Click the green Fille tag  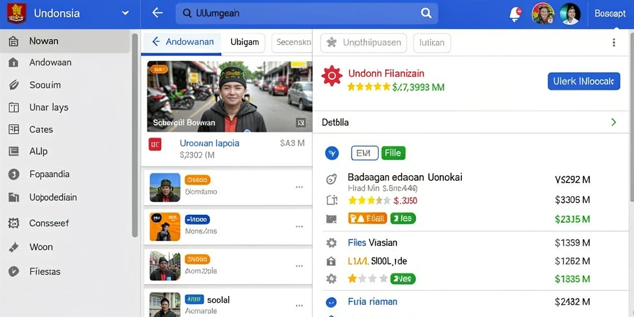click(393, 153)
